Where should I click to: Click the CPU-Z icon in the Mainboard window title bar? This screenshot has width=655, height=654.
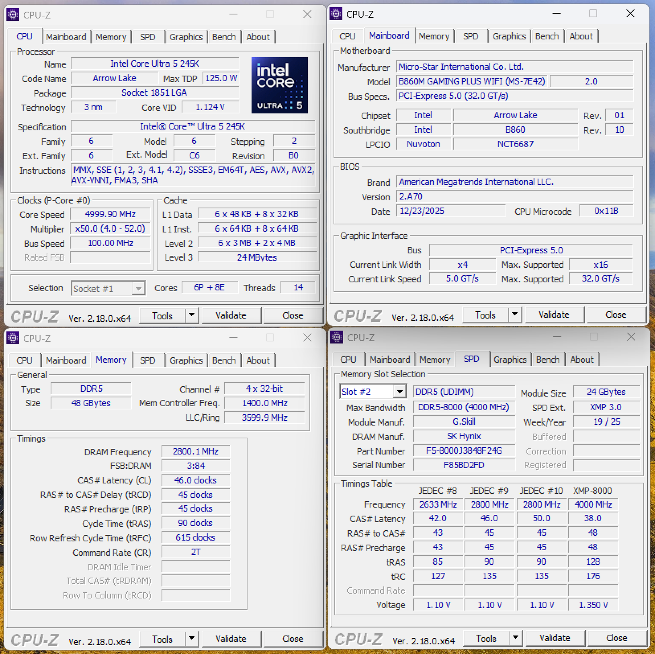tap(336, 14)
